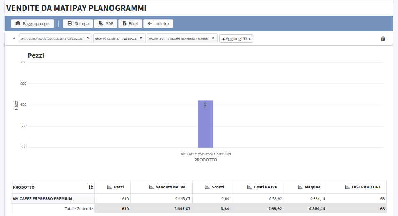398x216 pixels.
Task: Edit the PRODOTTO VM CAFFE ESPRESSO PREMIUM filter
Action: click(179, 38)
